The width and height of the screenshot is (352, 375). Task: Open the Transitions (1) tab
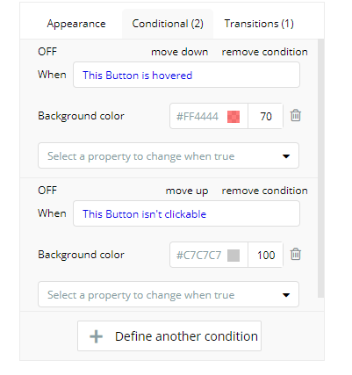(259, 24)
